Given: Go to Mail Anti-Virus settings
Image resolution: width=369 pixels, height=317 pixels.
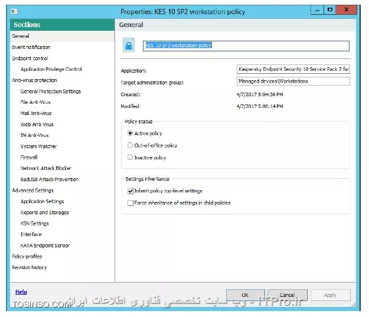Looking at the screenshot, I should pyautogui.click(x=36, y=113).
